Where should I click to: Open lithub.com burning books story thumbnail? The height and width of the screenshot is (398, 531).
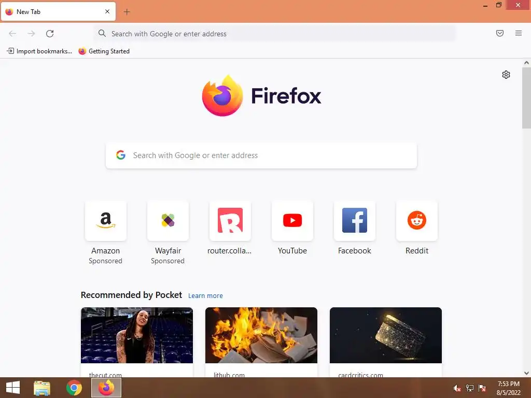(x=261, y=335)
